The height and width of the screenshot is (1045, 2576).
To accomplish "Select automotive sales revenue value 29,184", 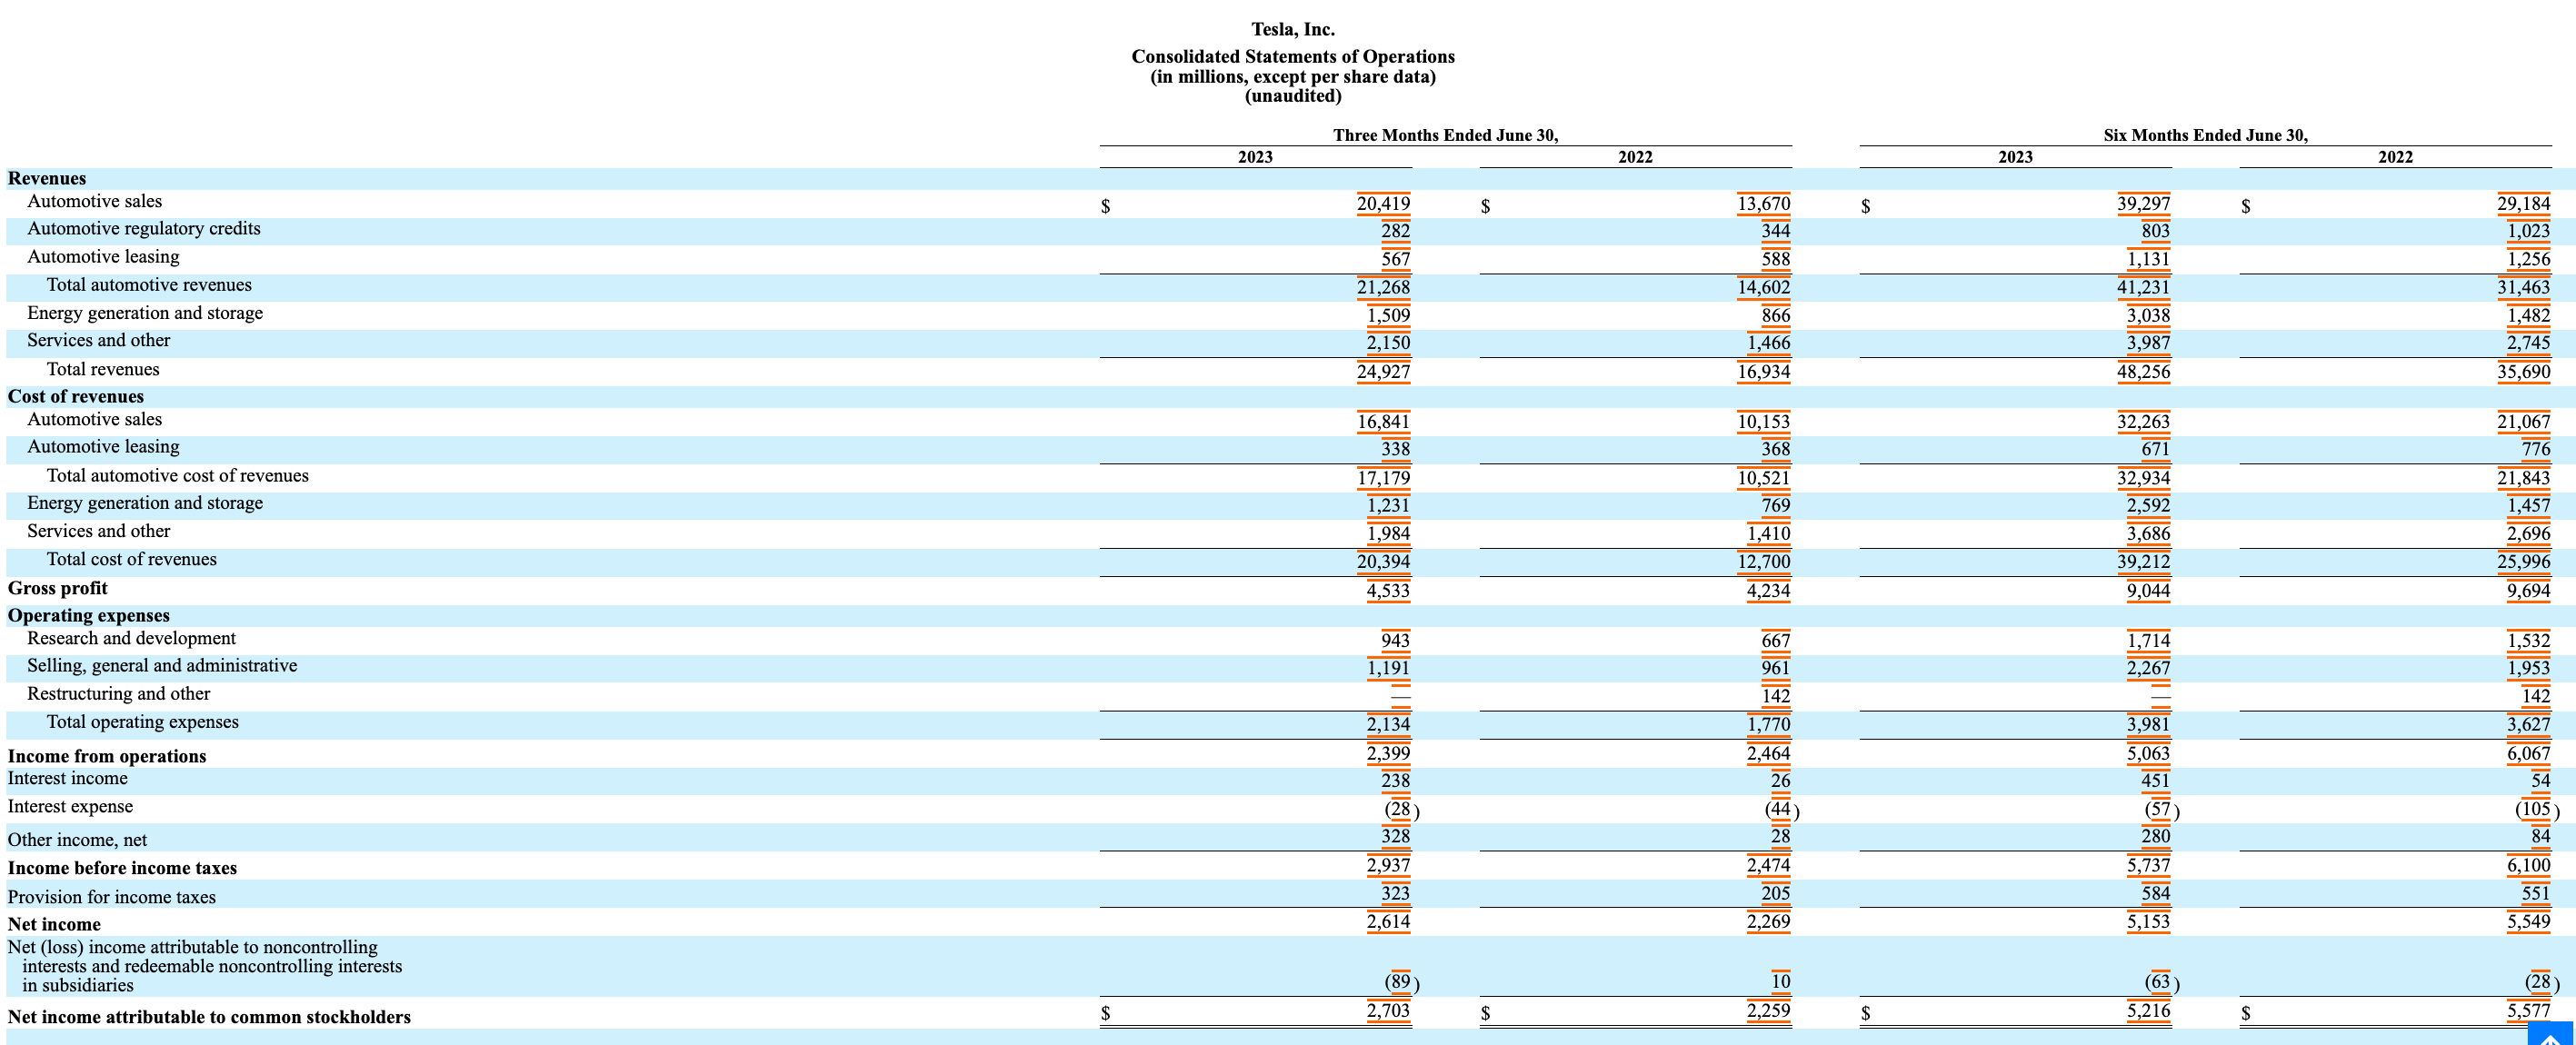I will (x=2524, y=204).
